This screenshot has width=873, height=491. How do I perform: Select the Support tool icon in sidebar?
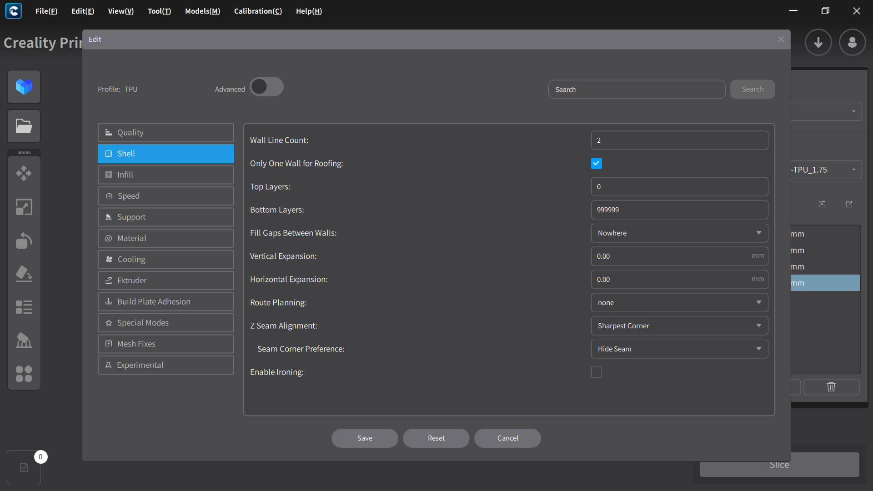coord(24,341)
